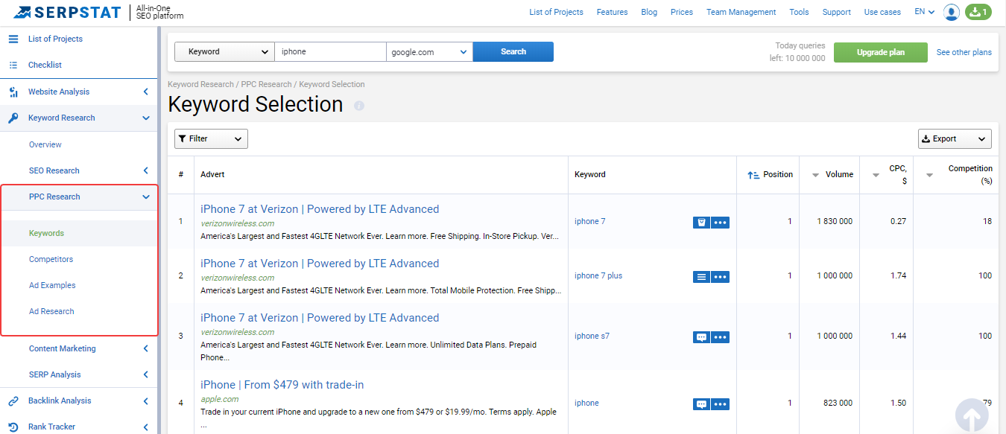Open three-dots menu for iphone 7 plus
1006x434 pixels.
point(720,276)
